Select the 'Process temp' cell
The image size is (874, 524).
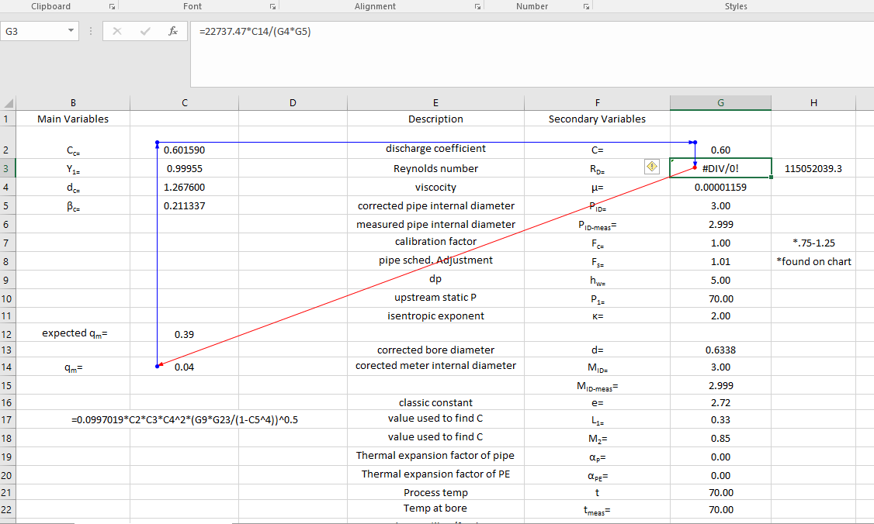(x=436, y=492)
